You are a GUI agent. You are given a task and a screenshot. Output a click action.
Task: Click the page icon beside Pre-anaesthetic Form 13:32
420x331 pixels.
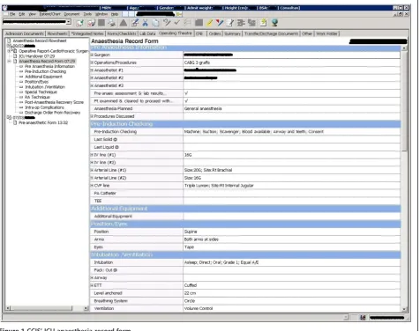point(15,122)
